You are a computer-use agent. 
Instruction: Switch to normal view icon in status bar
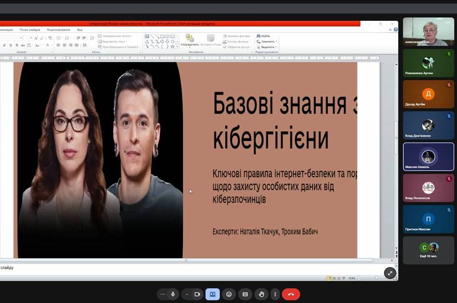[x=330, y=278]
